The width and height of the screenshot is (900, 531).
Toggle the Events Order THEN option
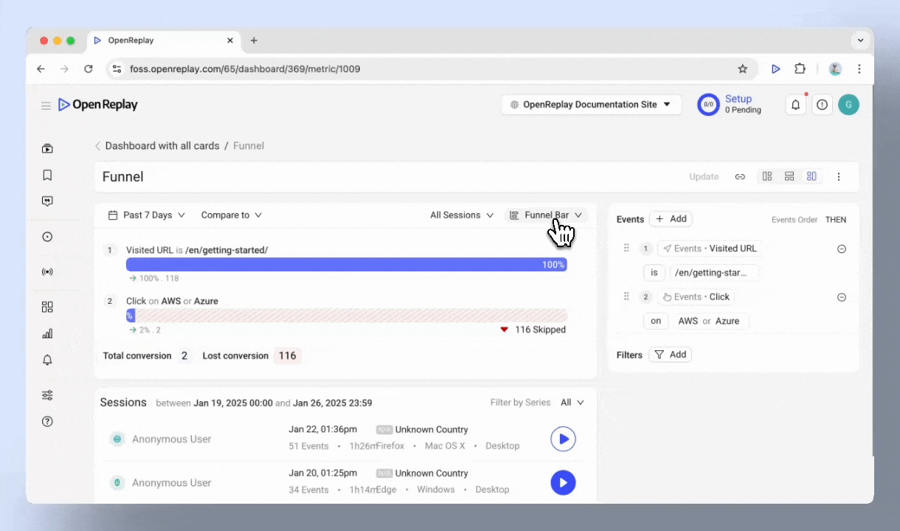tap(836, 220)
